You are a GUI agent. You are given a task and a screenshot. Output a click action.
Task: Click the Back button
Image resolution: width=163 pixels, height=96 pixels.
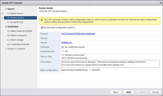click(x=116, y=92)
